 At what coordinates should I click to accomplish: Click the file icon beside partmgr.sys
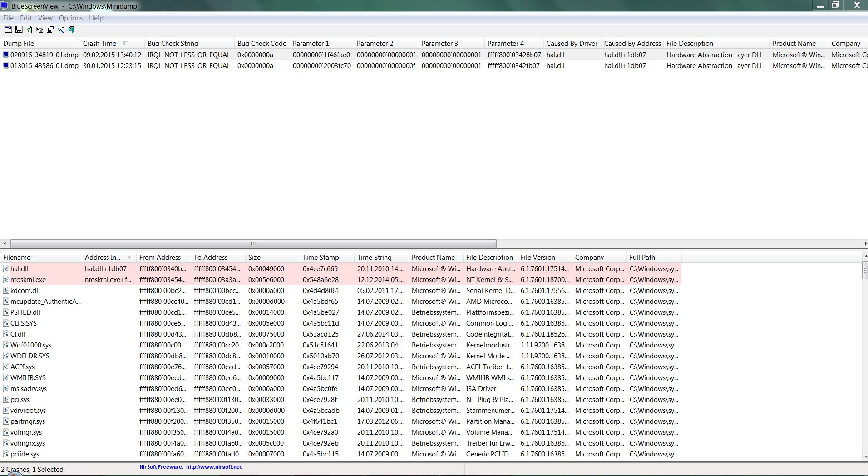pyautogui.click(x=6, y=421)
